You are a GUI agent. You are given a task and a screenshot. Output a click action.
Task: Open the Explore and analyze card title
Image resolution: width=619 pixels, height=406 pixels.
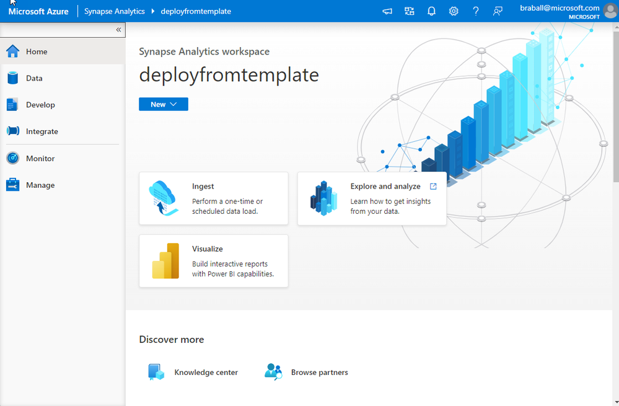(385, 187)
